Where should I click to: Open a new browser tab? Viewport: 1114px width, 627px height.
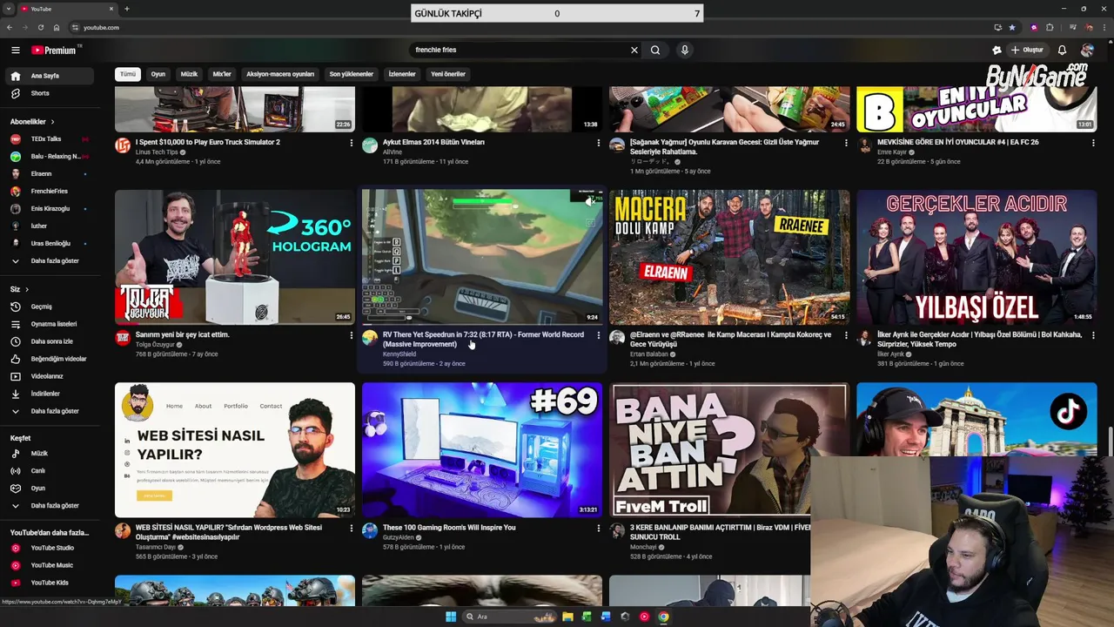(127, 9)
